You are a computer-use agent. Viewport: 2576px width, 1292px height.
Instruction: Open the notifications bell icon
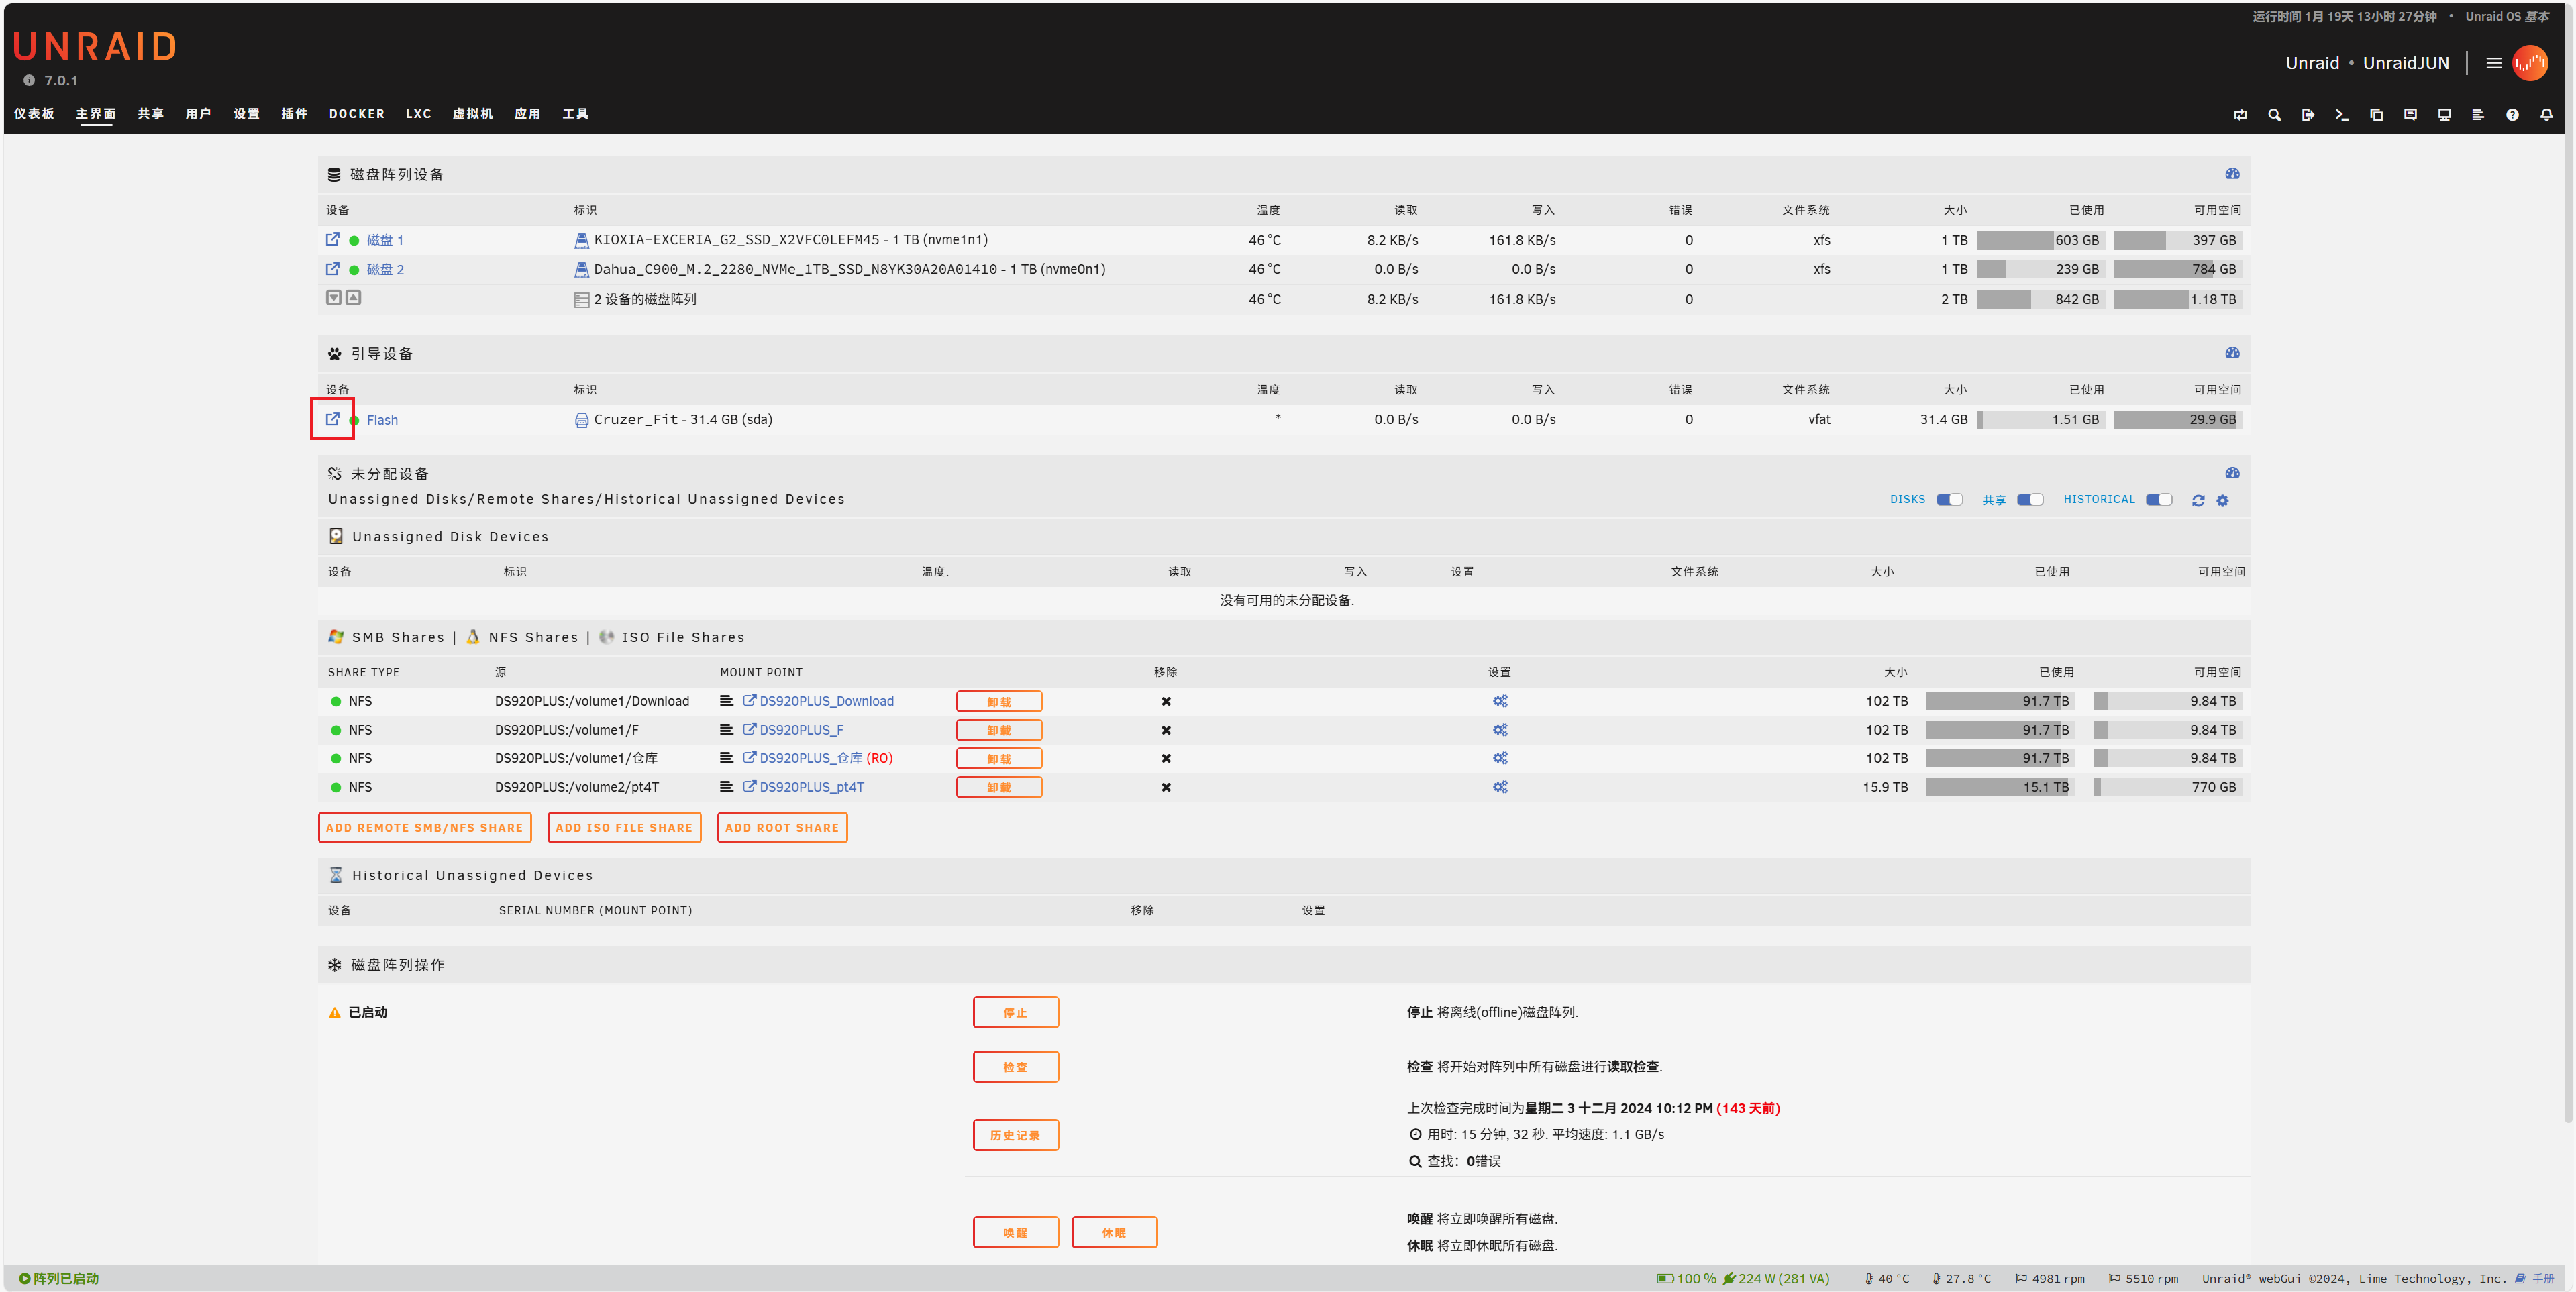2546,115
